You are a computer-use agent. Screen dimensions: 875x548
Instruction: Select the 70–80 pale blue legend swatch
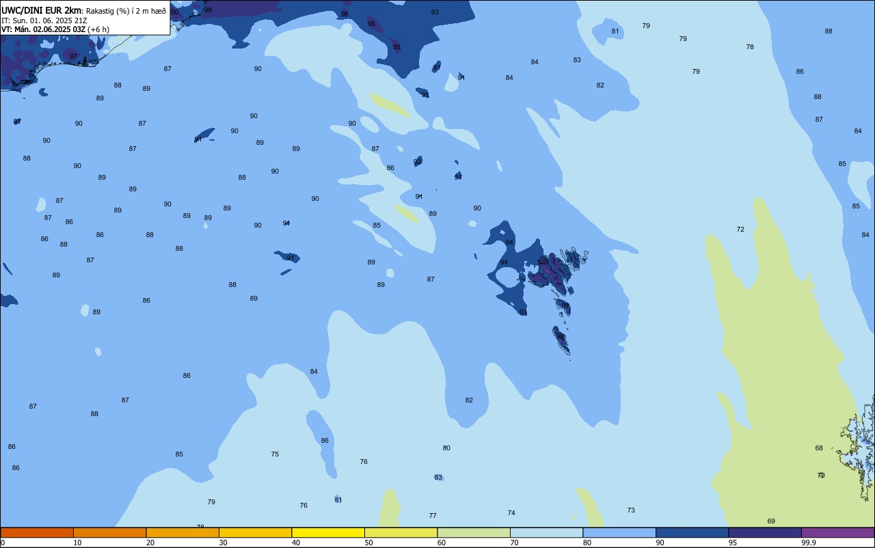coord(546,532)
